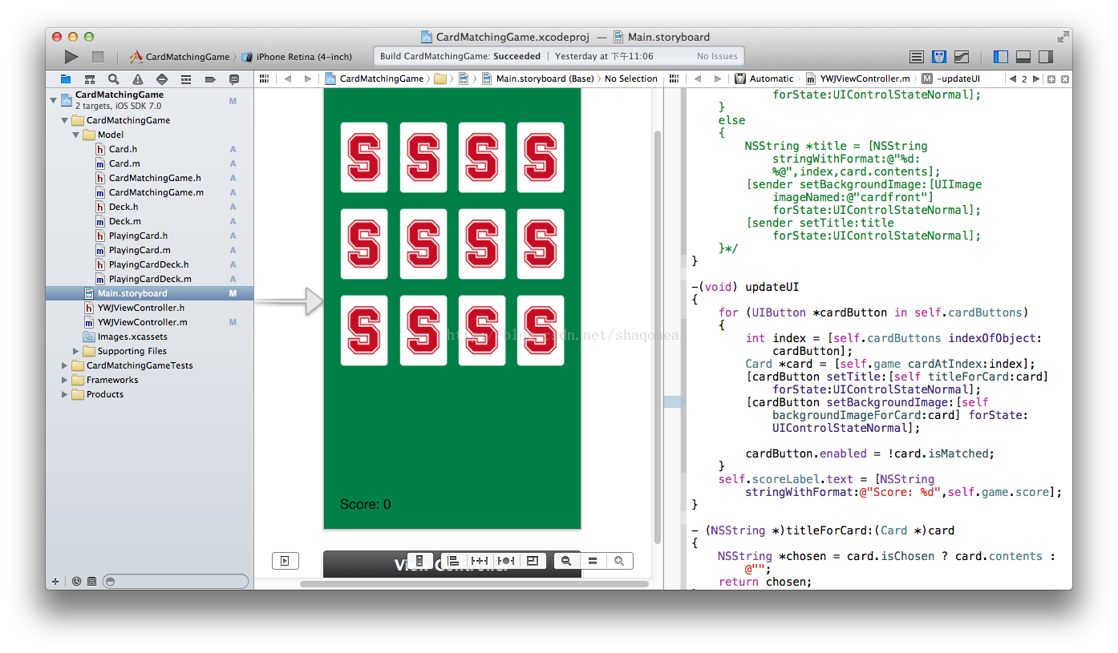Switch to the Version editor

click(962, 57)
